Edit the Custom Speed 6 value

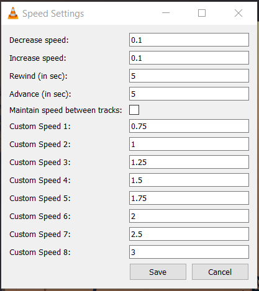[189, 216]
